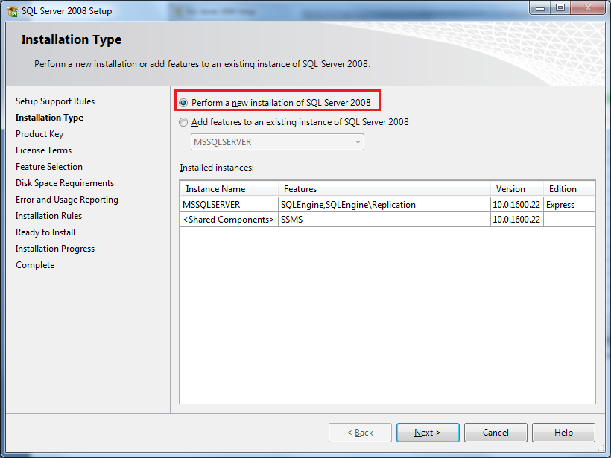This screenshot has width=611, height=458.
Task: Click version 10.0.1600.22 in Shared Components row
Action: coord(517,219)
